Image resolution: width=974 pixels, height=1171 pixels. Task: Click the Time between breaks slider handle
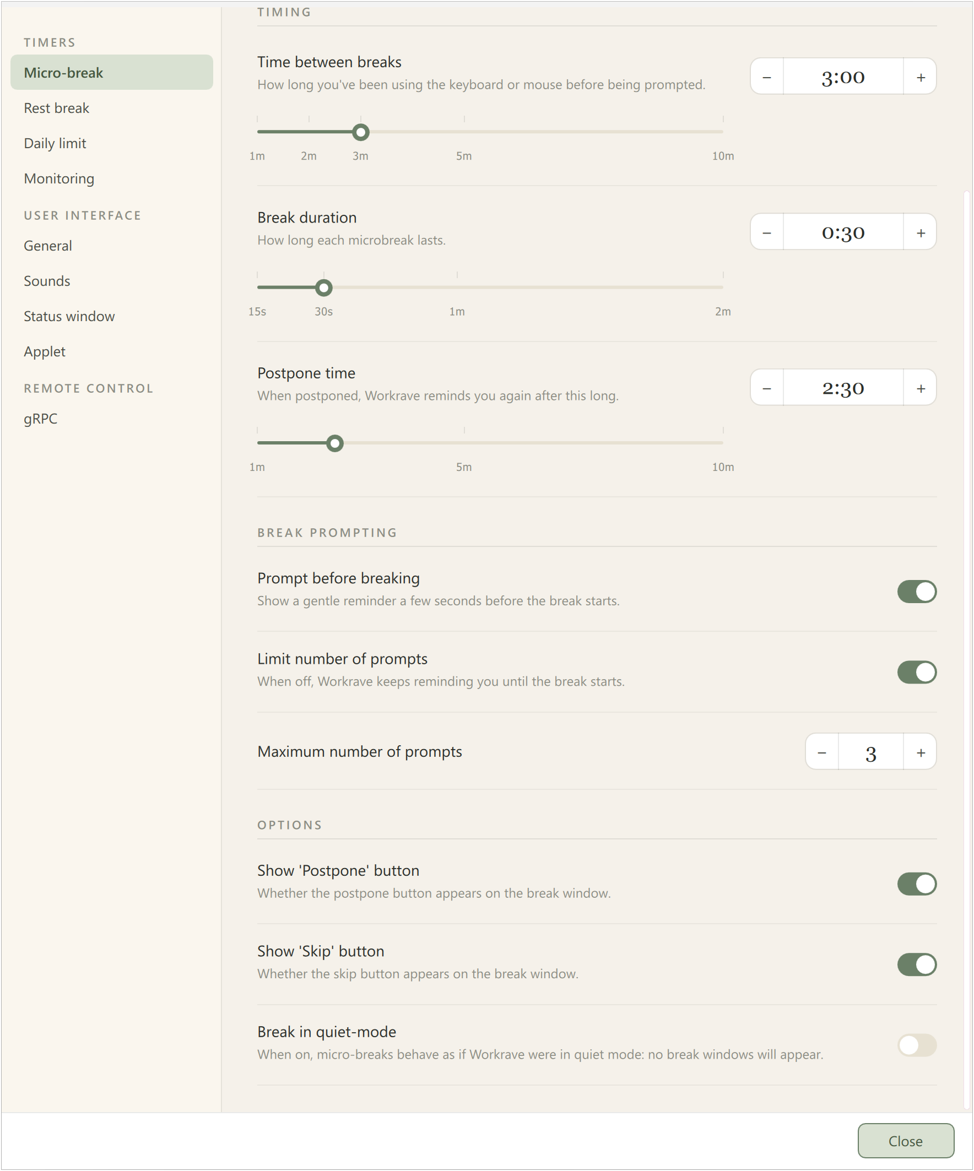click(361, 132)
